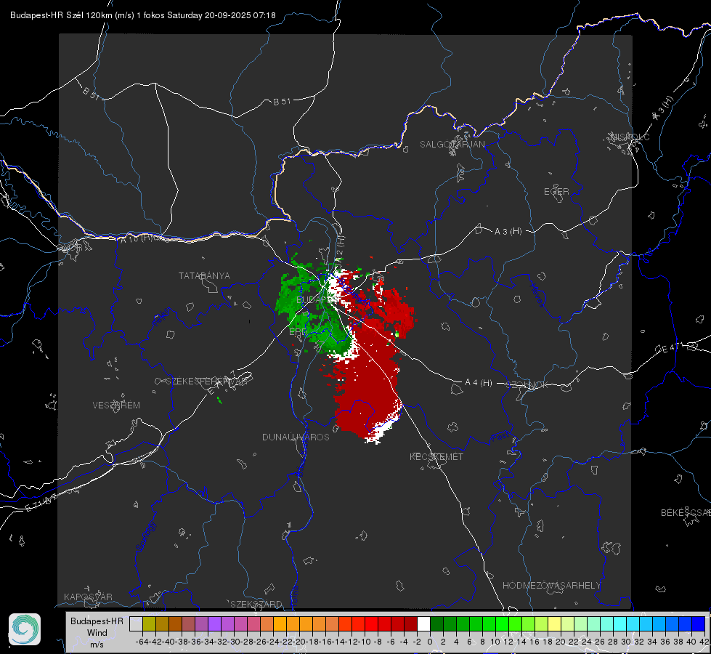
Task: Click the white 0 m/s legend swatch
Action: pos(423,623)
